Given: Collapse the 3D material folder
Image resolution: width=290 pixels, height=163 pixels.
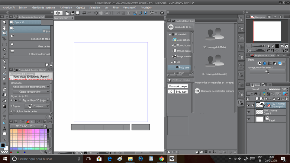Looking at the screenshot, I should click(172, 62).
